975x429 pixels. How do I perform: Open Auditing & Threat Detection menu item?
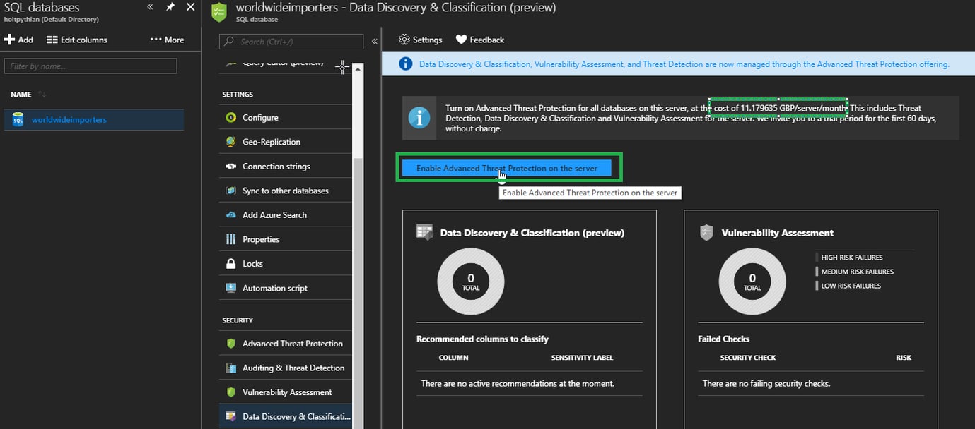293,368
